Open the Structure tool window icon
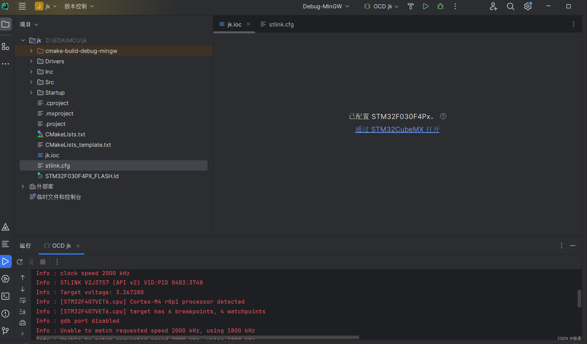This screenshot has width=587, height=344. 6,46
